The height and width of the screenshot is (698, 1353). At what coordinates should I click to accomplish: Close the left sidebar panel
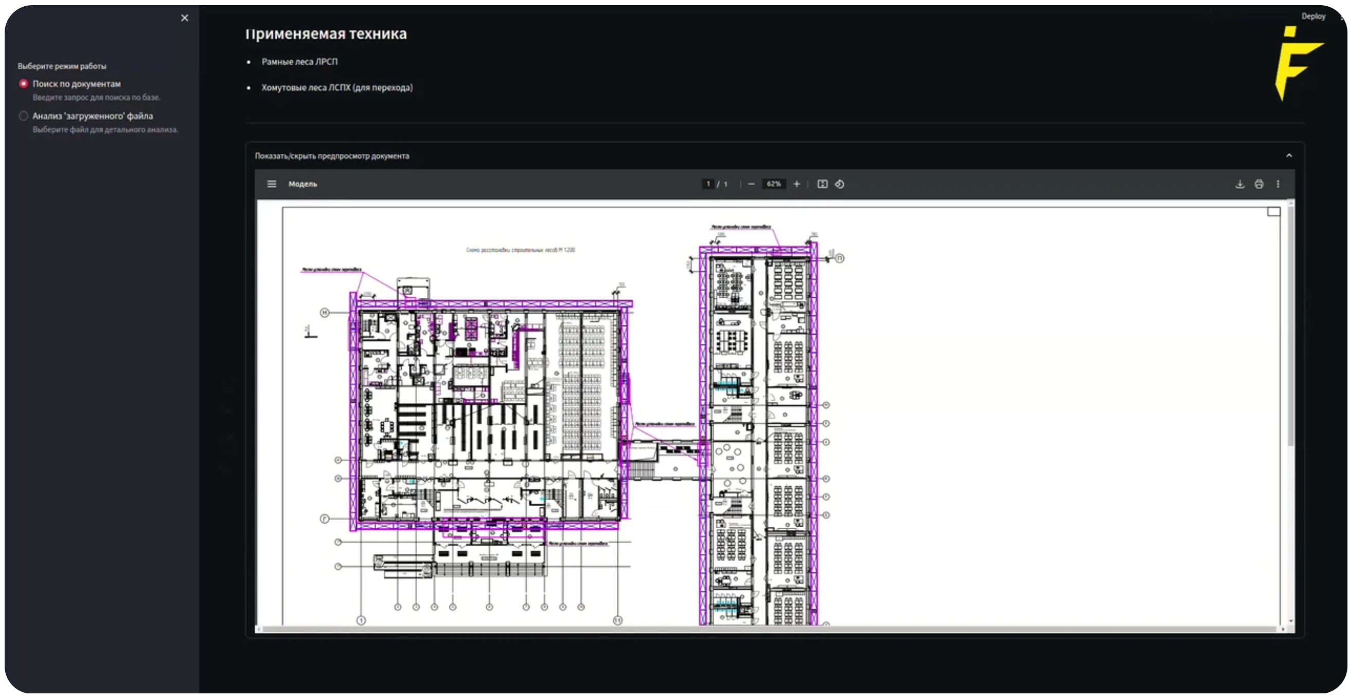pyautogui.click(x=184, y=18)
